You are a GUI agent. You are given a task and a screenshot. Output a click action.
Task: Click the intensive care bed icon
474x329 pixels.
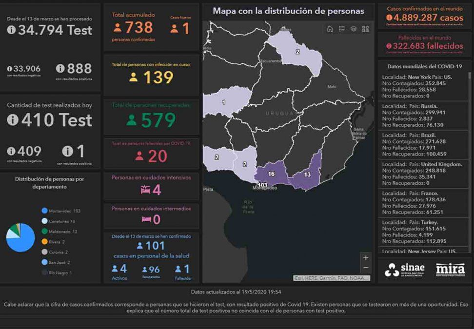(x=145, y=190)
